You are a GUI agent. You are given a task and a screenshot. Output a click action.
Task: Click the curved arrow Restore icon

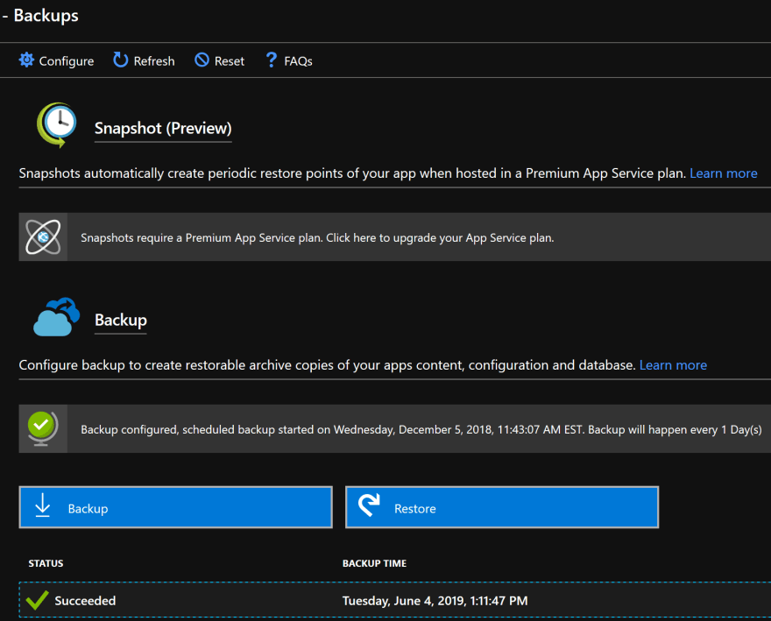coord(369,505)
